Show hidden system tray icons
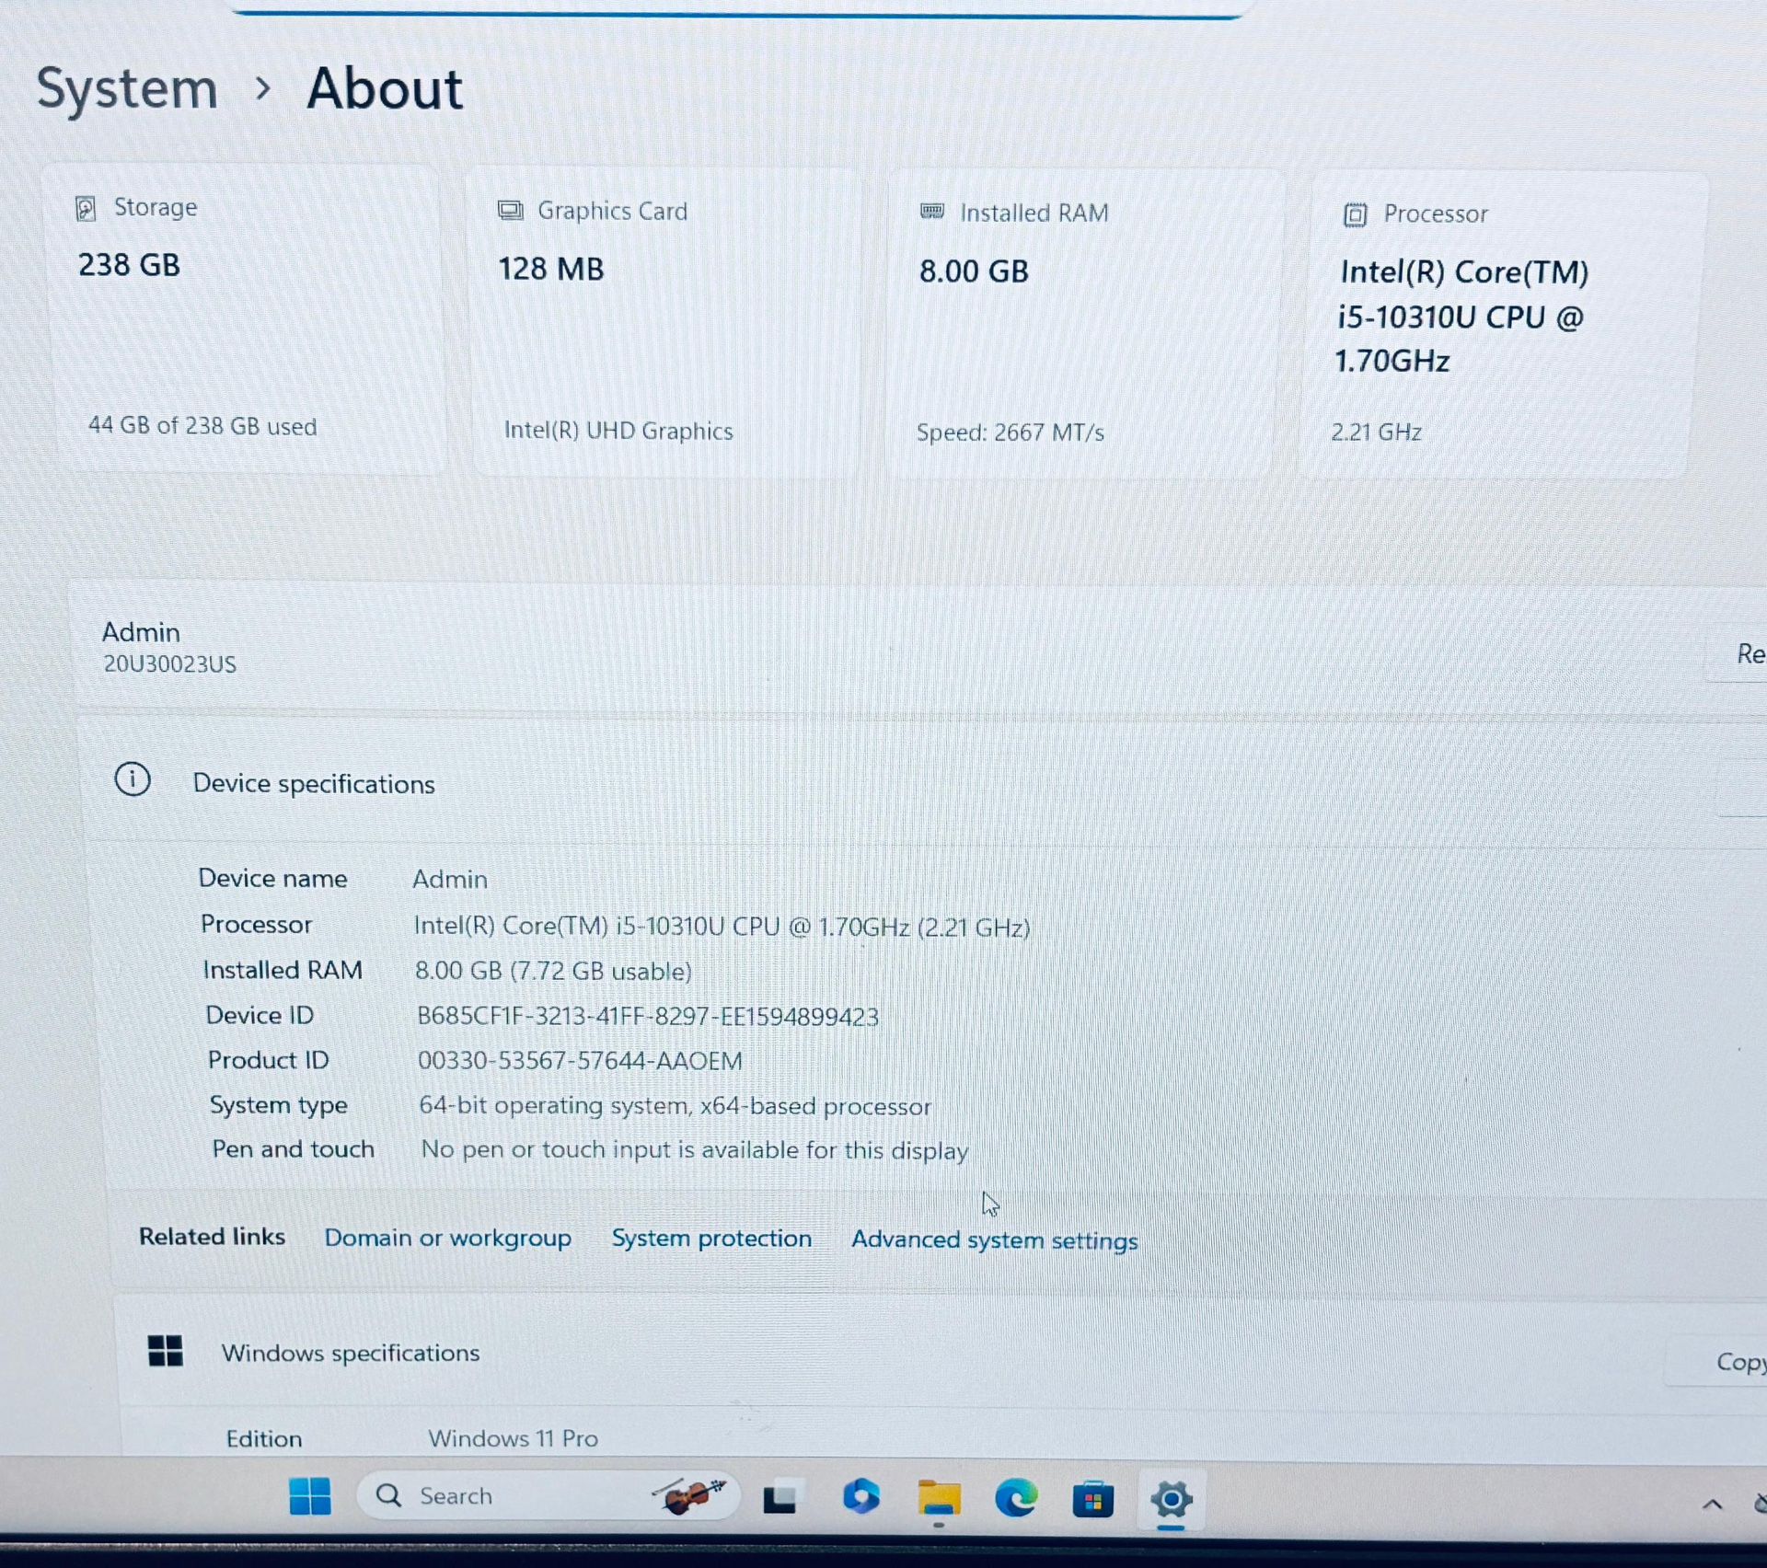1767x1568 pixels. pos(1712,1505)
